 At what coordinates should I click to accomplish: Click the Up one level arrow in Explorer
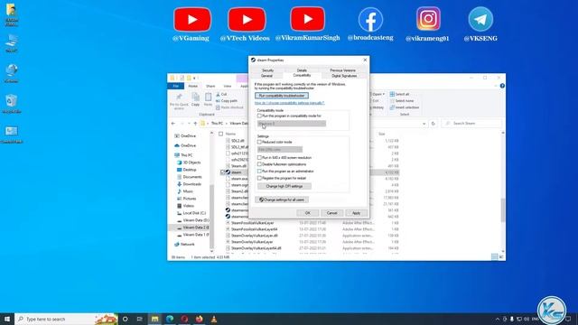click(x=195, y=124)
